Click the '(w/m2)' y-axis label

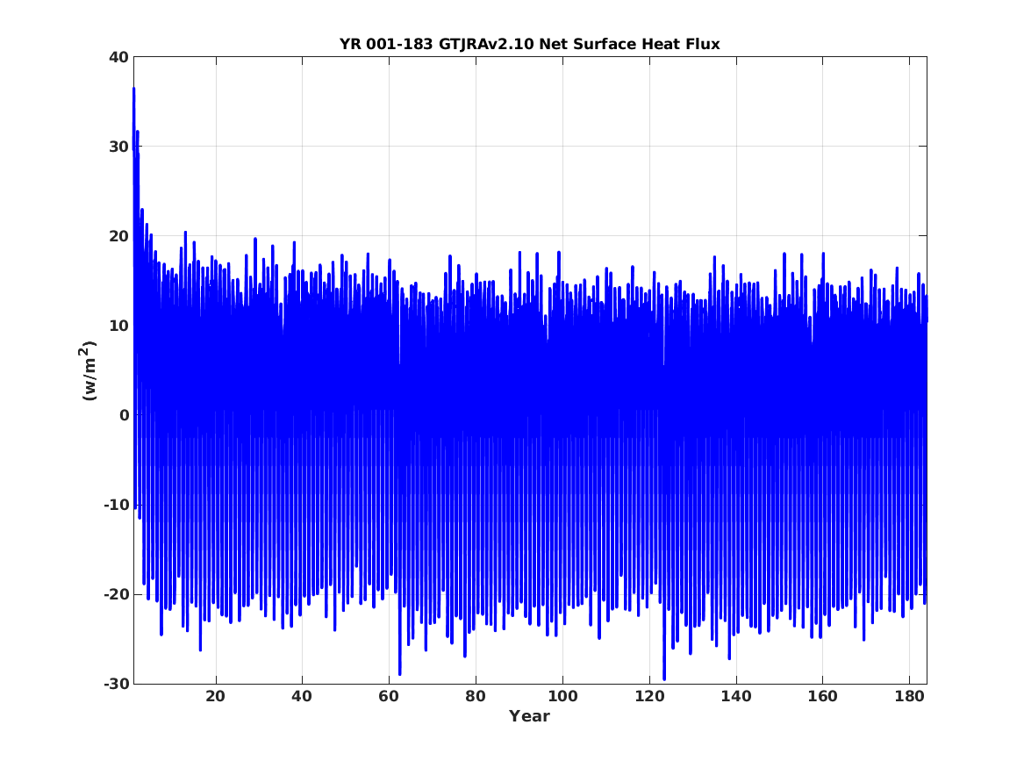(89, 370)
